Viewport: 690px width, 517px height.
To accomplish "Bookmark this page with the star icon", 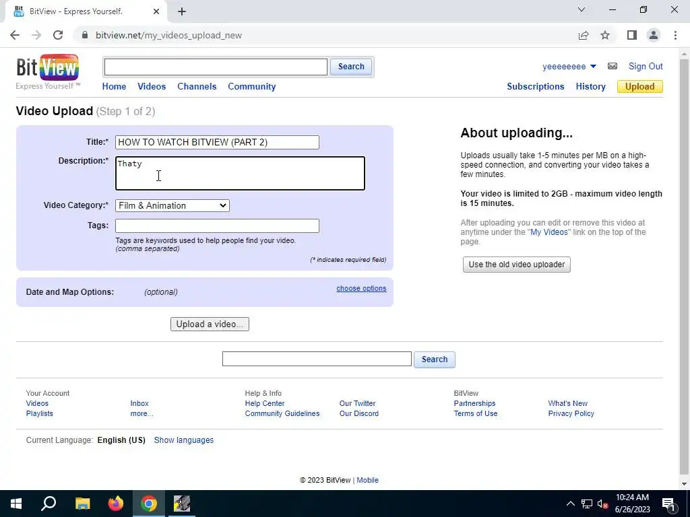I will coord(605,35).
